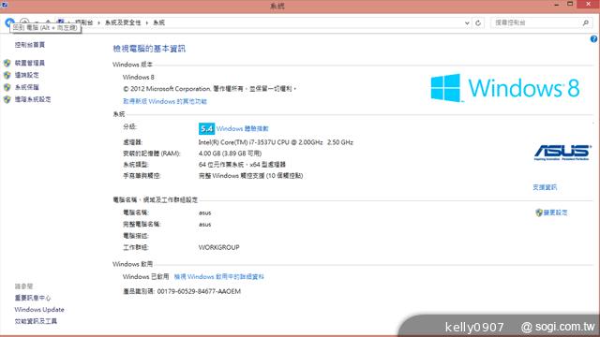Image resolution: width=600 pixels, height=337 pixels.
Task: Open Performance Information and Tools (效能資訊及工具) link
Action: 36,321
